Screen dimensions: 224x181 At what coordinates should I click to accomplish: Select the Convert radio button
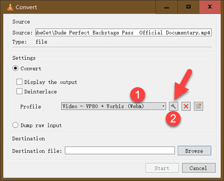point(15,69)
